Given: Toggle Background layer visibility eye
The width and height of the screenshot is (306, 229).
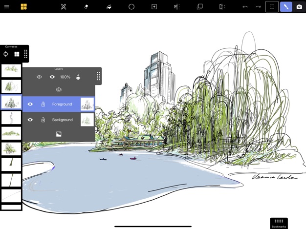Looking at the screenshot, I should 30,120.
